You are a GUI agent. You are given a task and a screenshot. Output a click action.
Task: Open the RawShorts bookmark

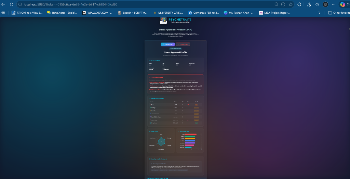62,13
